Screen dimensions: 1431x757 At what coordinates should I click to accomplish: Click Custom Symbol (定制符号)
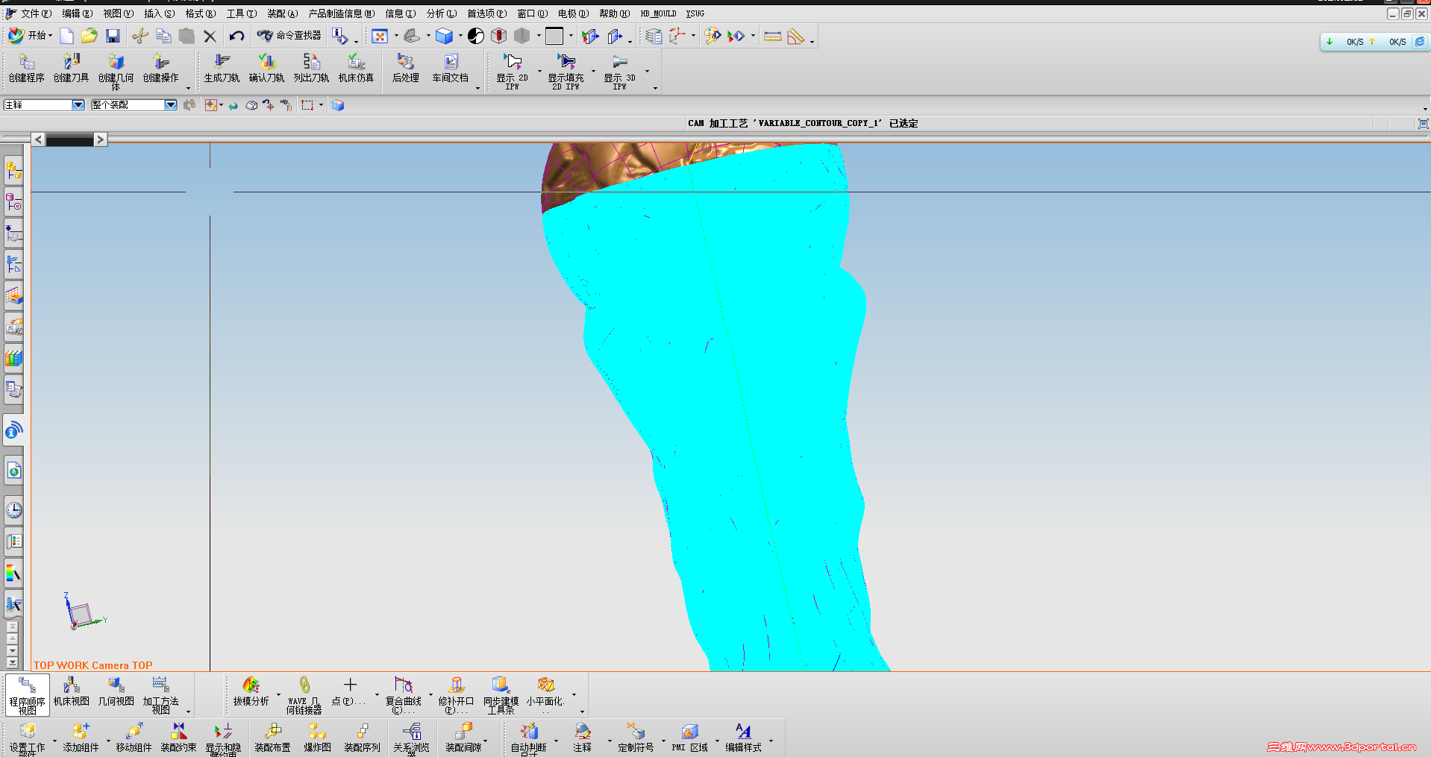636,738
